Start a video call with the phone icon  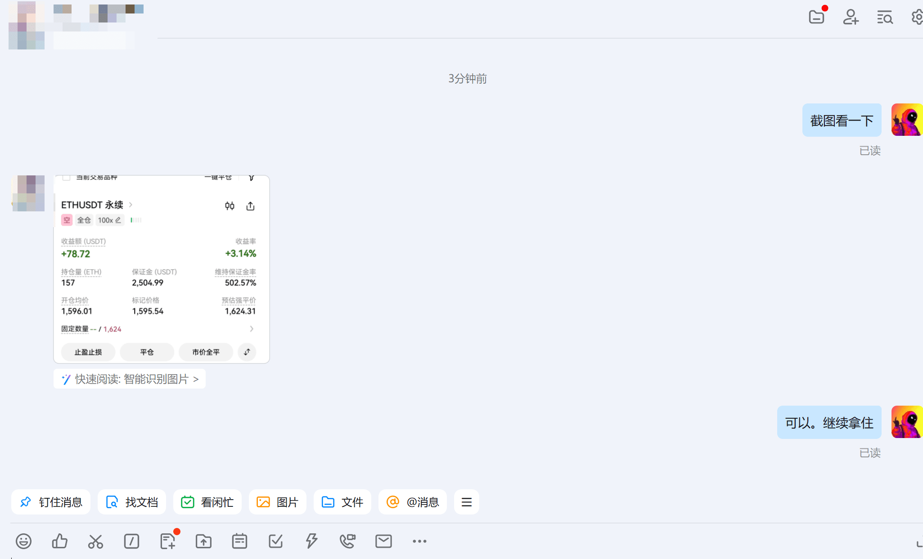[347, 541]
